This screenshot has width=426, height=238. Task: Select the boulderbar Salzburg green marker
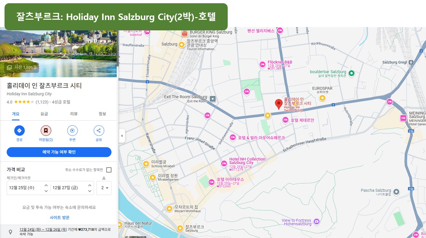[352, 73]
